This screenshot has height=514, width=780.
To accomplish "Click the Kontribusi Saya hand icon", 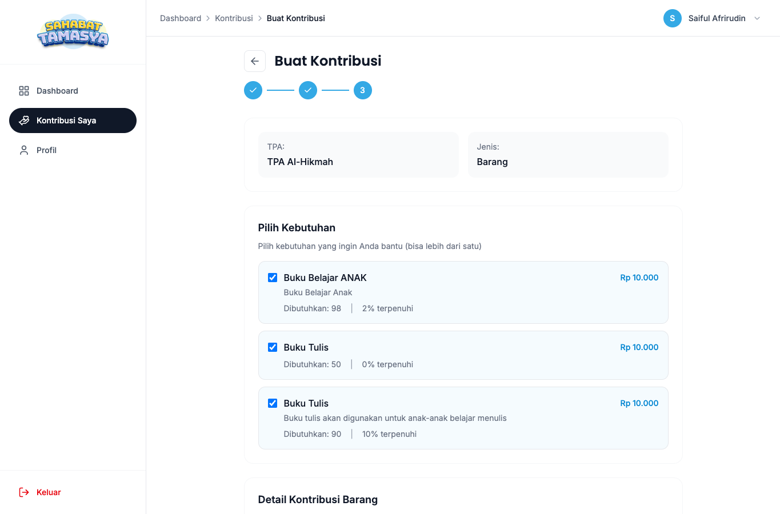I will tap(24, 121).
